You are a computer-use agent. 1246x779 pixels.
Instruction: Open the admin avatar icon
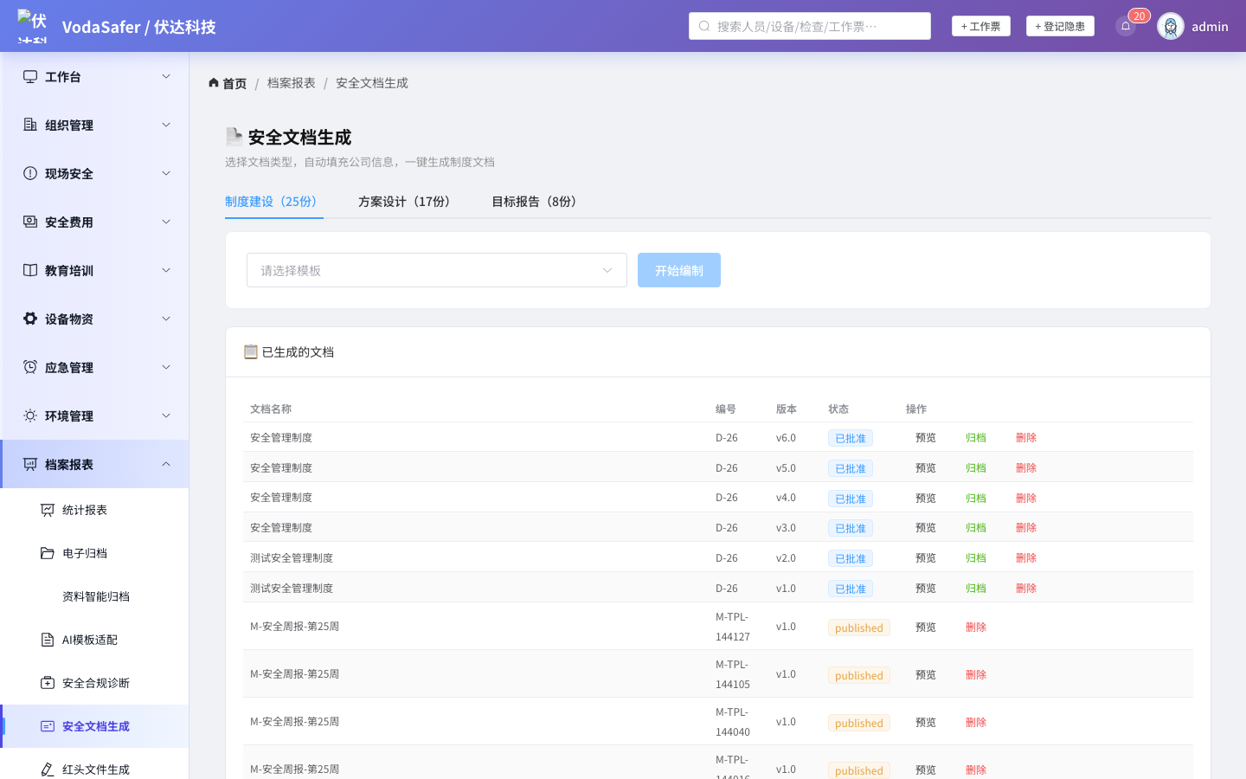click(1171, 26)
